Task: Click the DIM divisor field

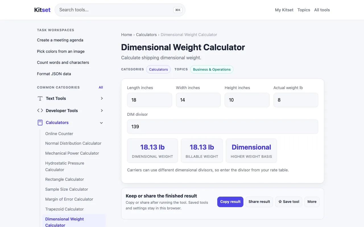Action: (x=223, y=127)
